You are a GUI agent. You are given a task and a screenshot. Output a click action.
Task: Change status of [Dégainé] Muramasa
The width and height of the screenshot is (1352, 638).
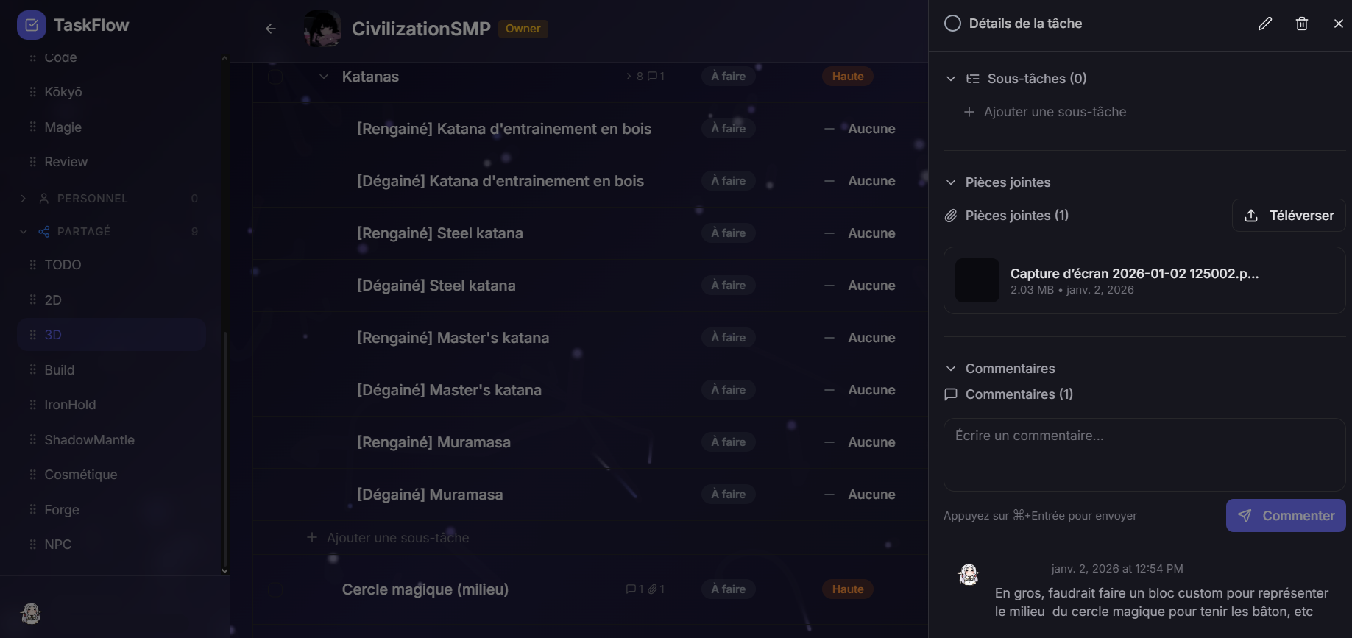728,495
